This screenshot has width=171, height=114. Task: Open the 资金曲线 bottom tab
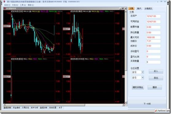coord(16,108)
